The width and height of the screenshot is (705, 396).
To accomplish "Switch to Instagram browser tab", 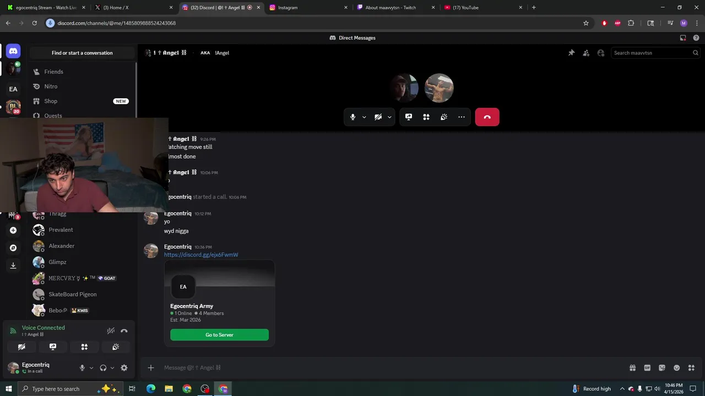I will pos(308,8).
